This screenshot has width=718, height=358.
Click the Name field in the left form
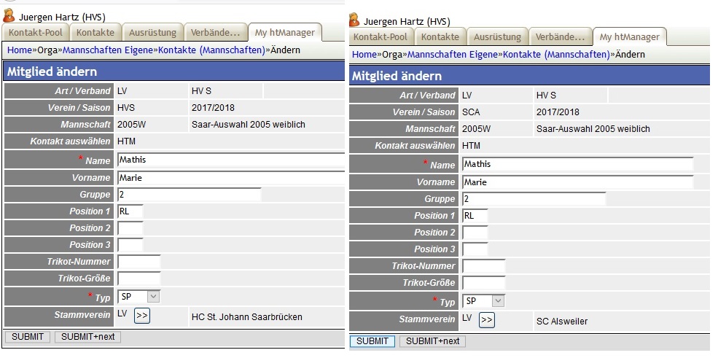point(230,160)
